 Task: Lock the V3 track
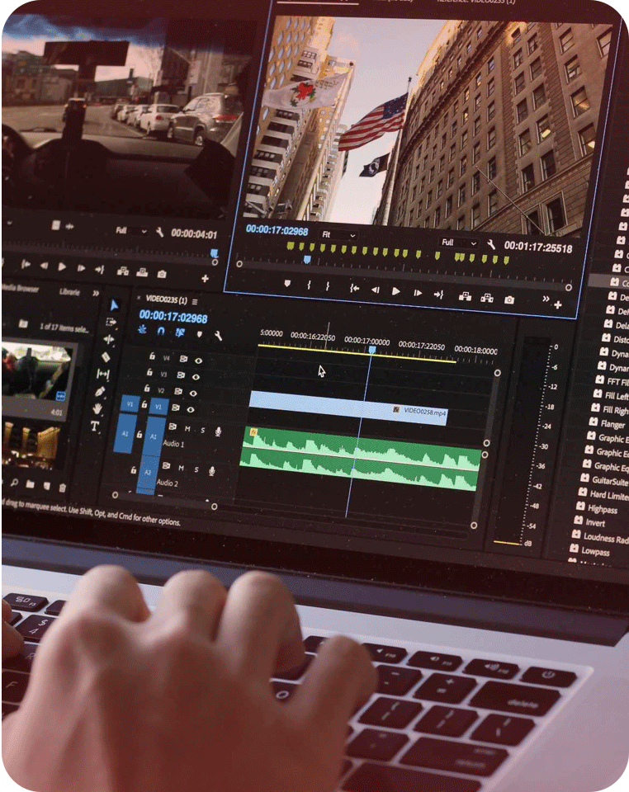coord(149,373)
